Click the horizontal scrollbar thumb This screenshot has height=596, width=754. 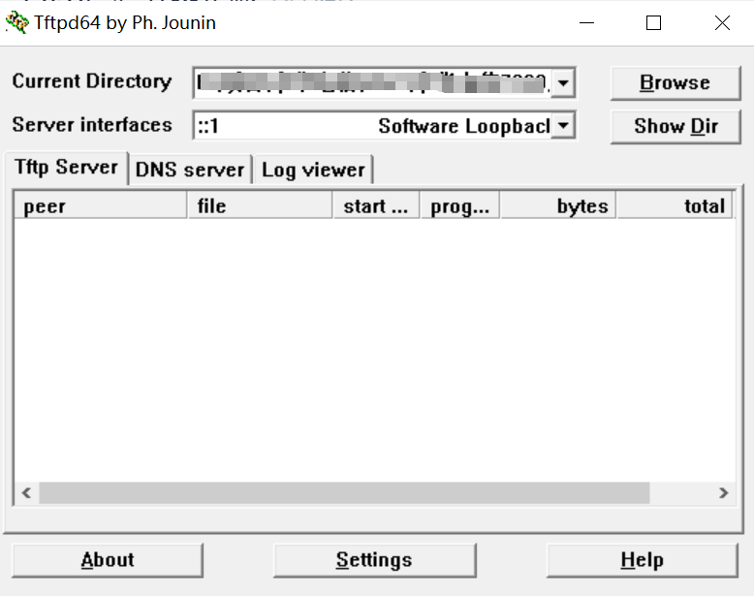click(344, 493)
